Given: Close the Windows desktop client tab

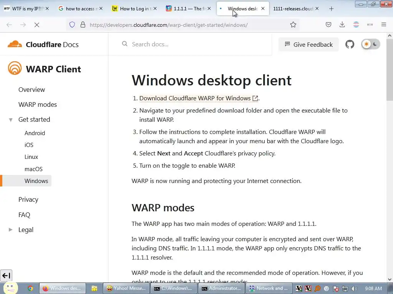Looking at the screenshot, I should coord(263,8).
